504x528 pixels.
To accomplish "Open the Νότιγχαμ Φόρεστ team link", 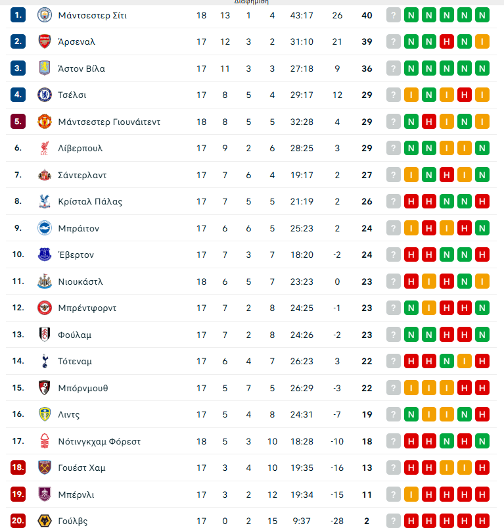I will point(99,441).
